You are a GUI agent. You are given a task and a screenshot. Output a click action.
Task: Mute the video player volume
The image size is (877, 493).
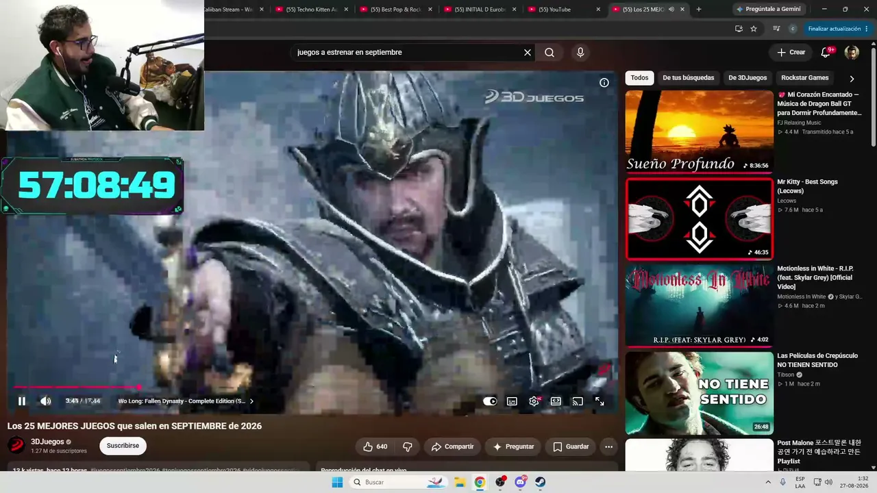[x=45, y=401]
